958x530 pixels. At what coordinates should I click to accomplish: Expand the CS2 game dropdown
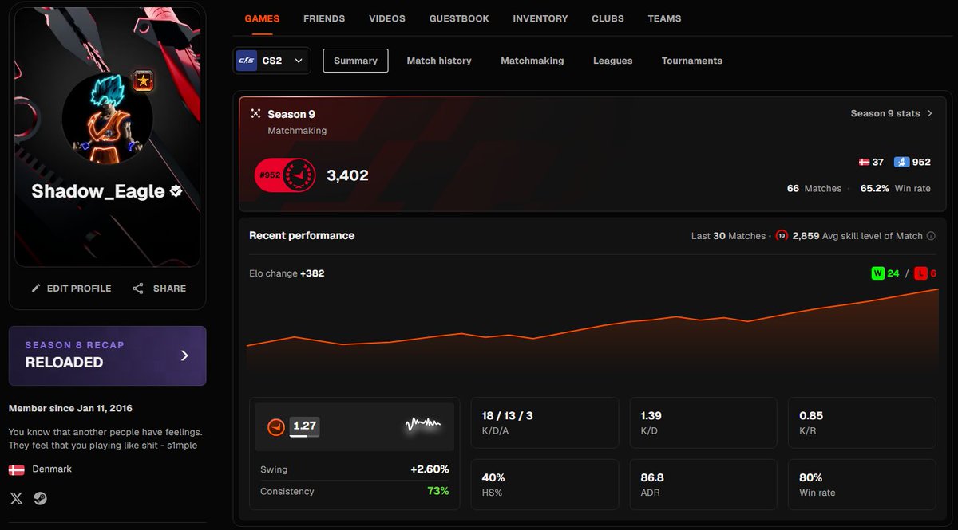point(271,61)
